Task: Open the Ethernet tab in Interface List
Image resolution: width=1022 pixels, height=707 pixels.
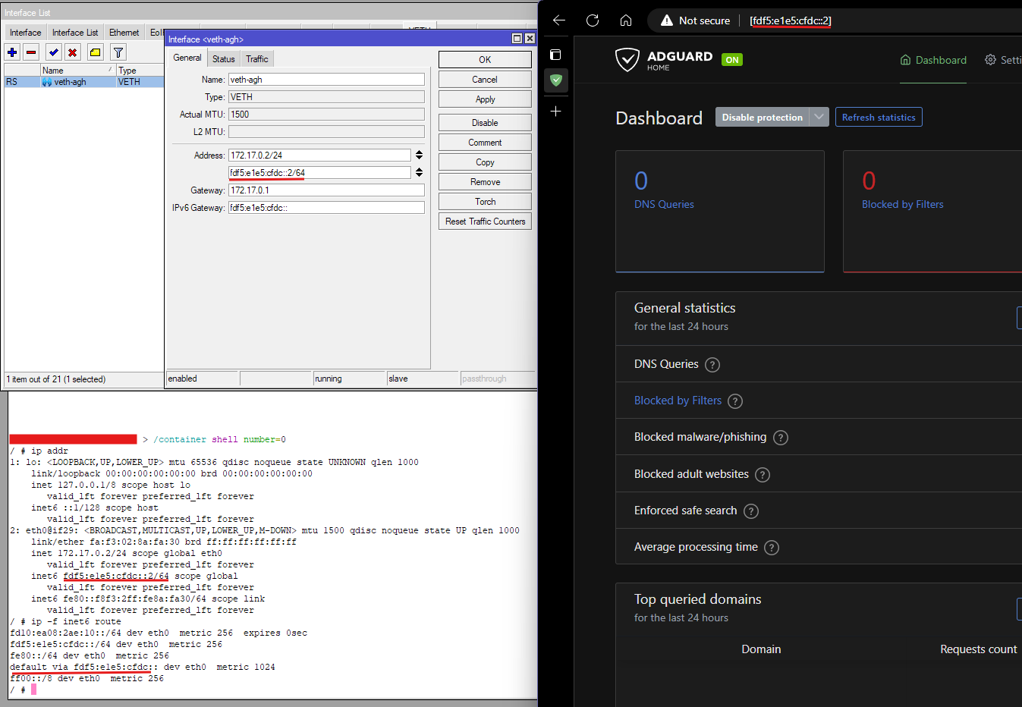Action: point(124,33)
